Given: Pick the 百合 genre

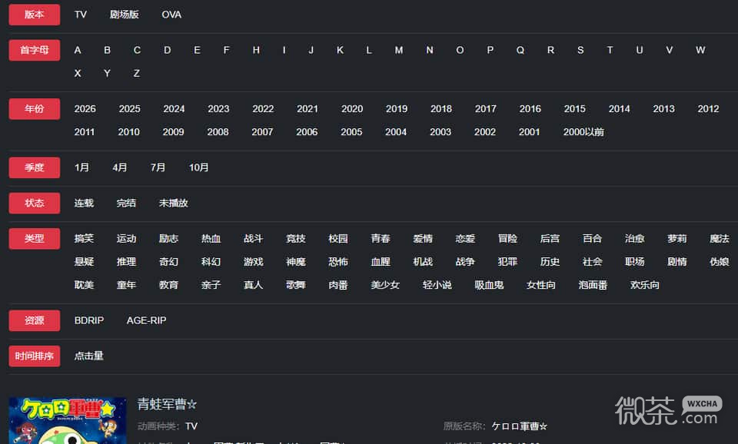Looking at the screenshot, I should [592, 238].
